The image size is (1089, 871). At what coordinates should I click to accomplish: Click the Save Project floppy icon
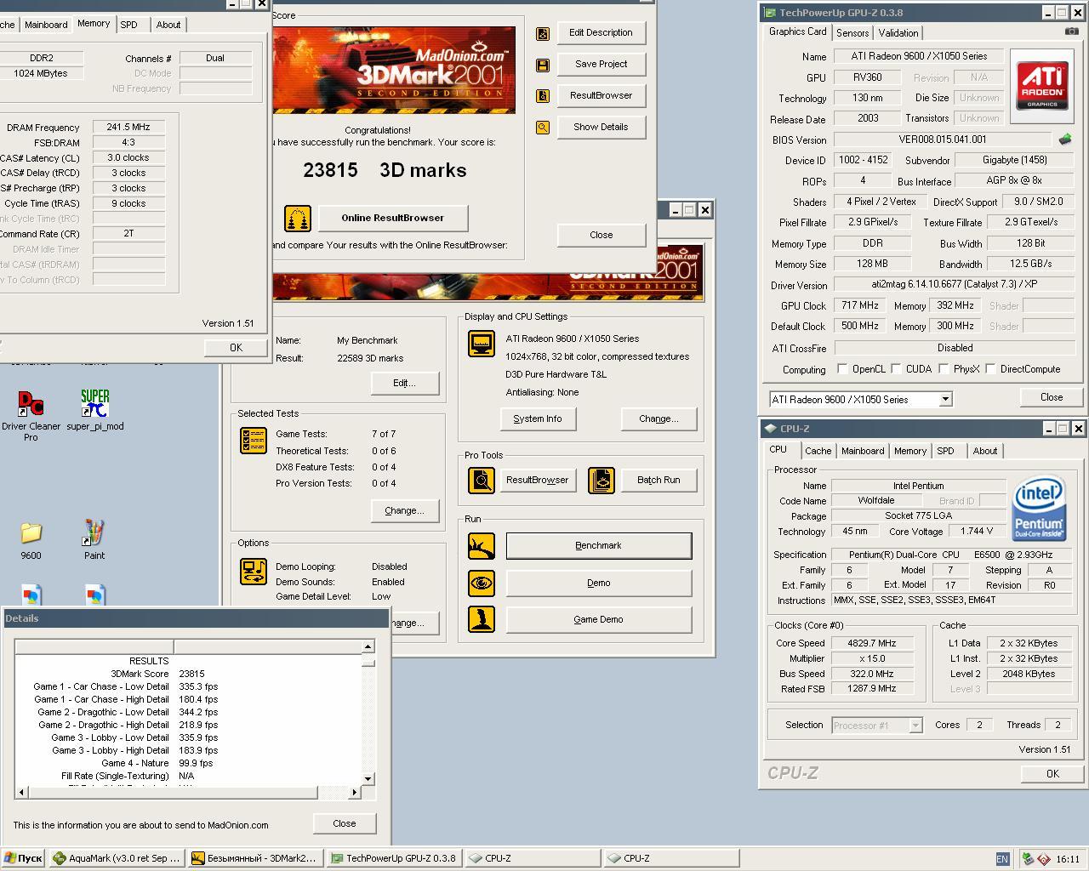click(x=543, y=65)
